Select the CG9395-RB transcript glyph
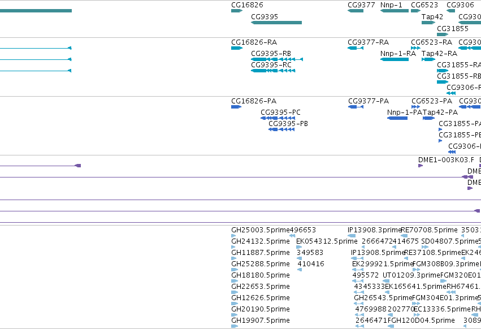The image size is (481, 329). (x=277, y=59)
